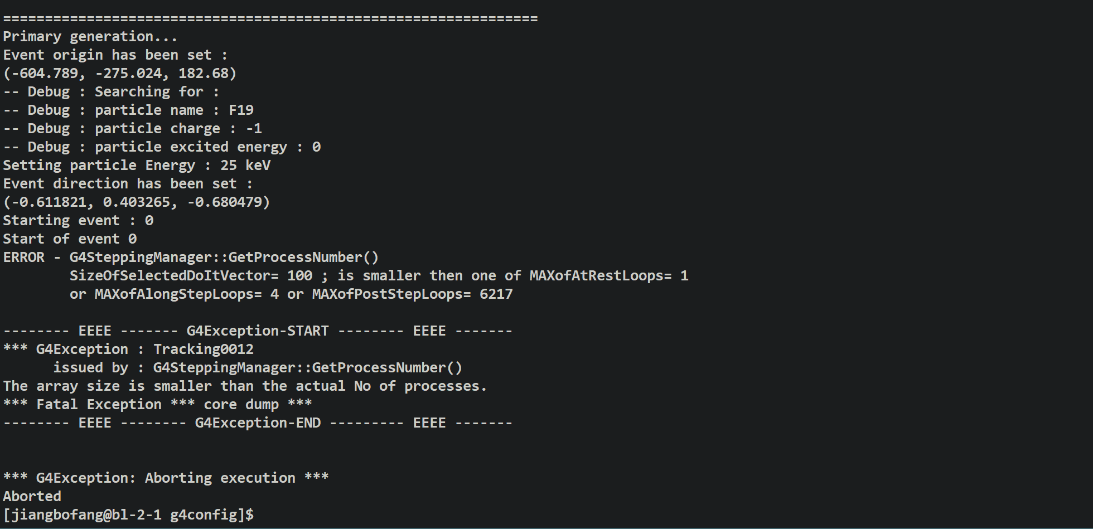The width and height of the screenshot is (1093, 529).
Task: Click the 'MAXofPostStepLoops= 6217' value
Action: coord(412,294)
